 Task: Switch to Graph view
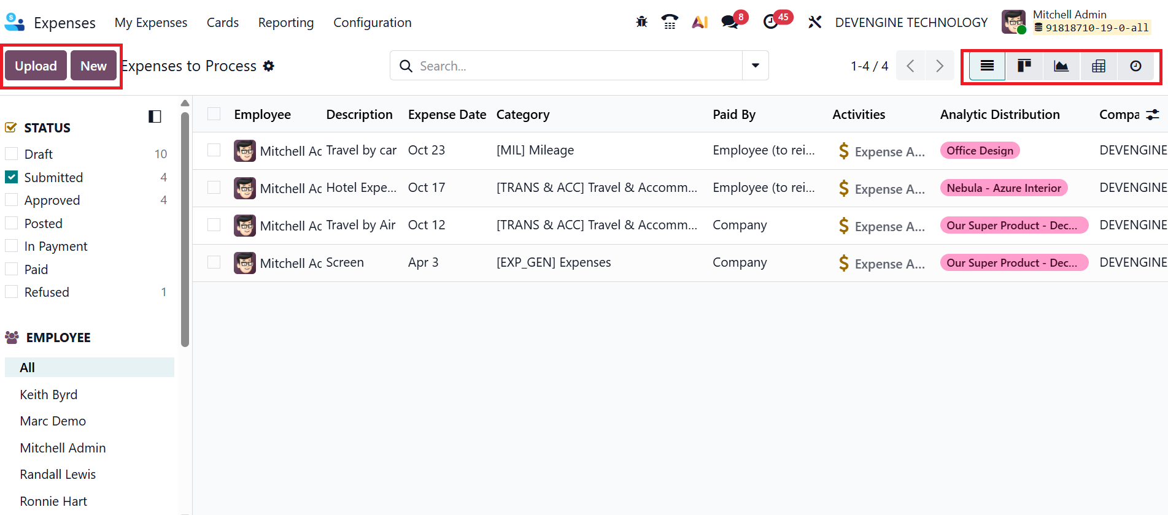tap(1061, 66)
